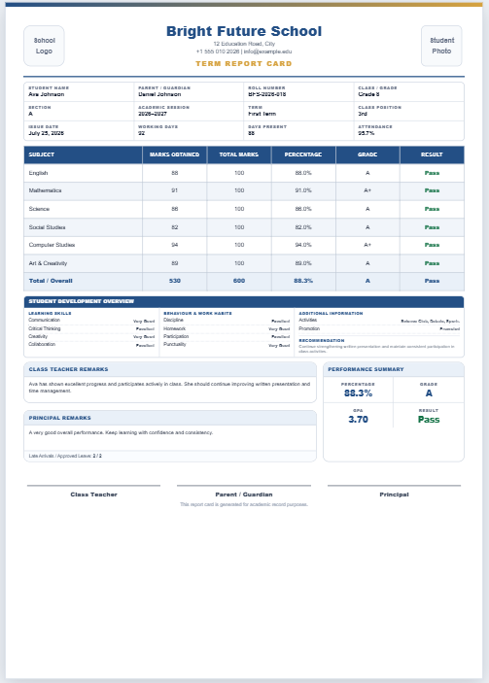Click the Discipline habit label
Image resolution: width=489 pixels, height=683 pixels.
coord(173,321)
